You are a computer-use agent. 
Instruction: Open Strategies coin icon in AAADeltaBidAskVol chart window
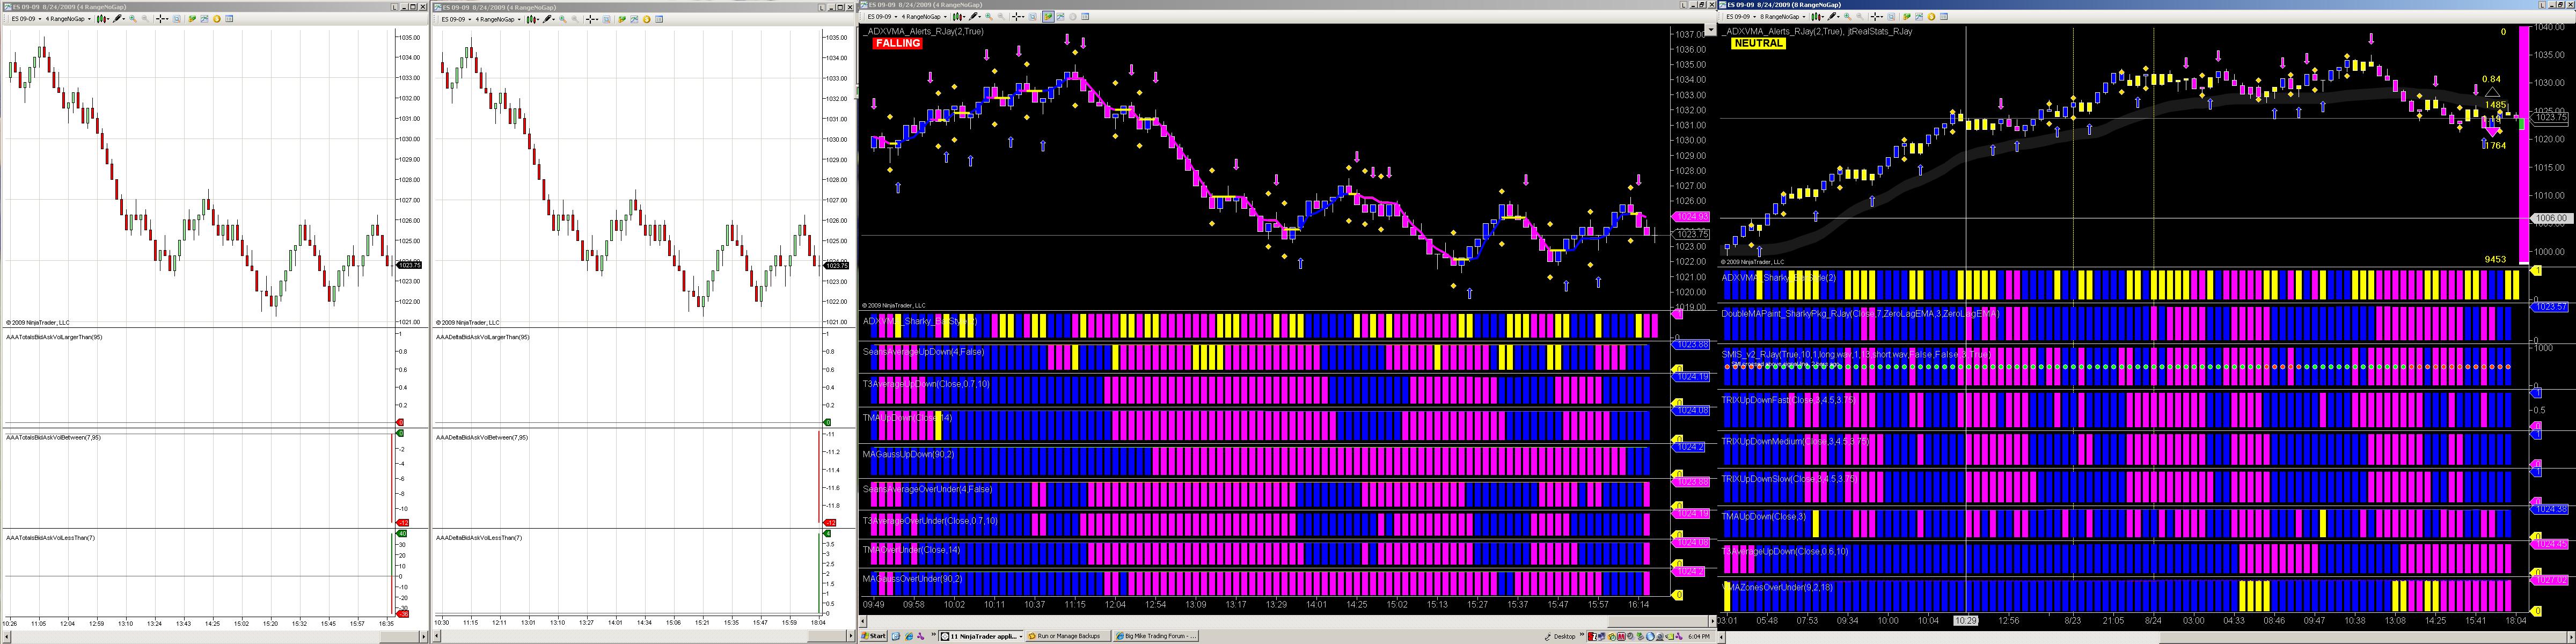[x=646, y=19]
